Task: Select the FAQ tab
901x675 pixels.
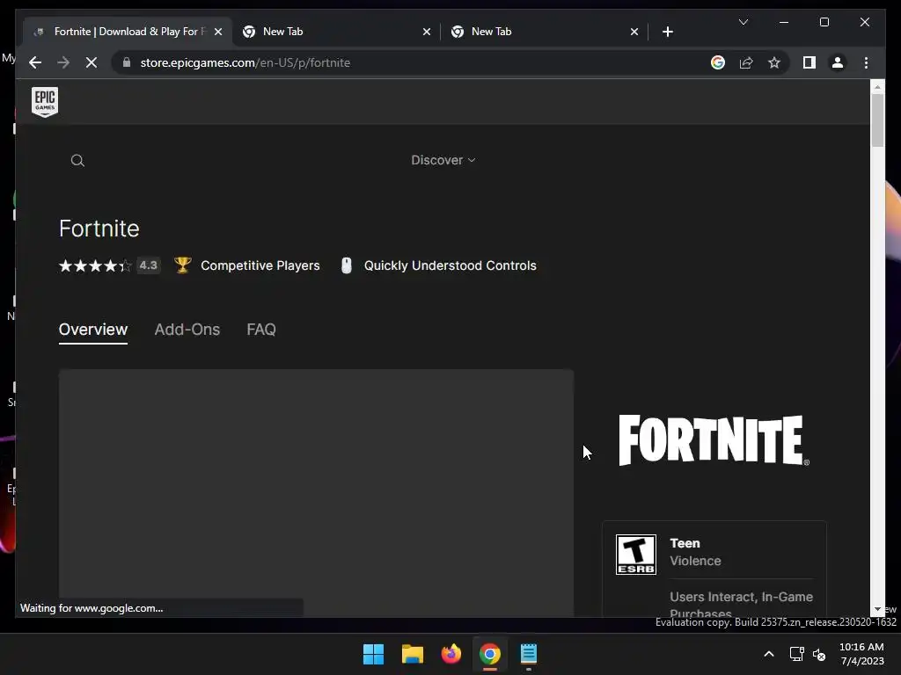Action: [x=261, y=330]
